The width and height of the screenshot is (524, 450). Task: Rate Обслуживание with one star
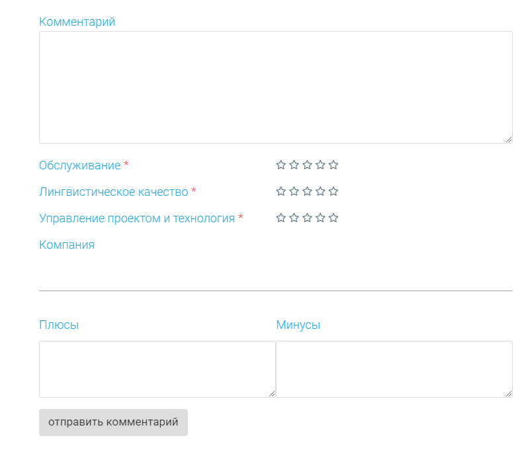pos(281,165)
